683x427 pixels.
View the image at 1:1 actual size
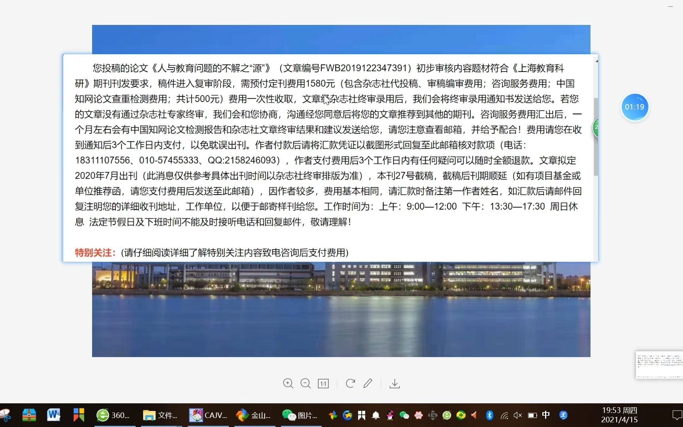323,384
